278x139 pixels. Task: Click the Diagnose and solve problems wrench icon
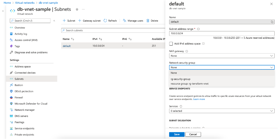point(11,53)
